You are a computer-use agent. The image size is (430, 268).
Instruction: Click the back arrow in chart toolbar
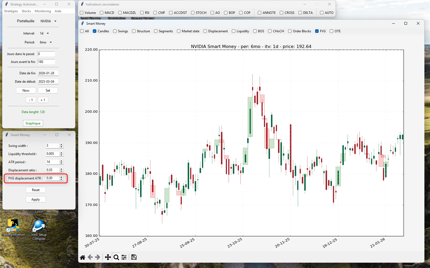90,257
